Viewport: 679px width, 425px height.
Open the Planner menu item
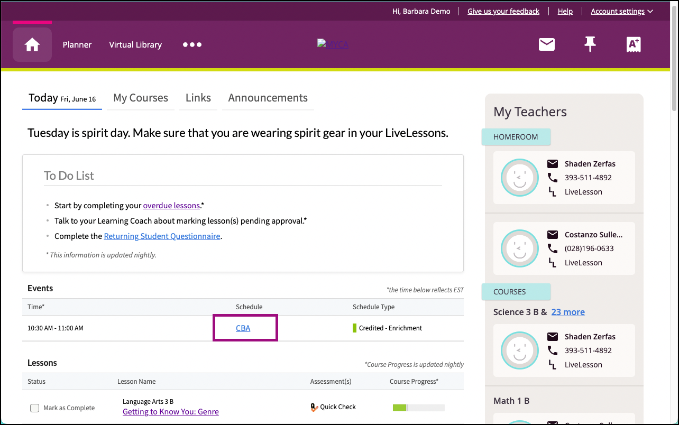pyautogui.click(x=77, y=45)
